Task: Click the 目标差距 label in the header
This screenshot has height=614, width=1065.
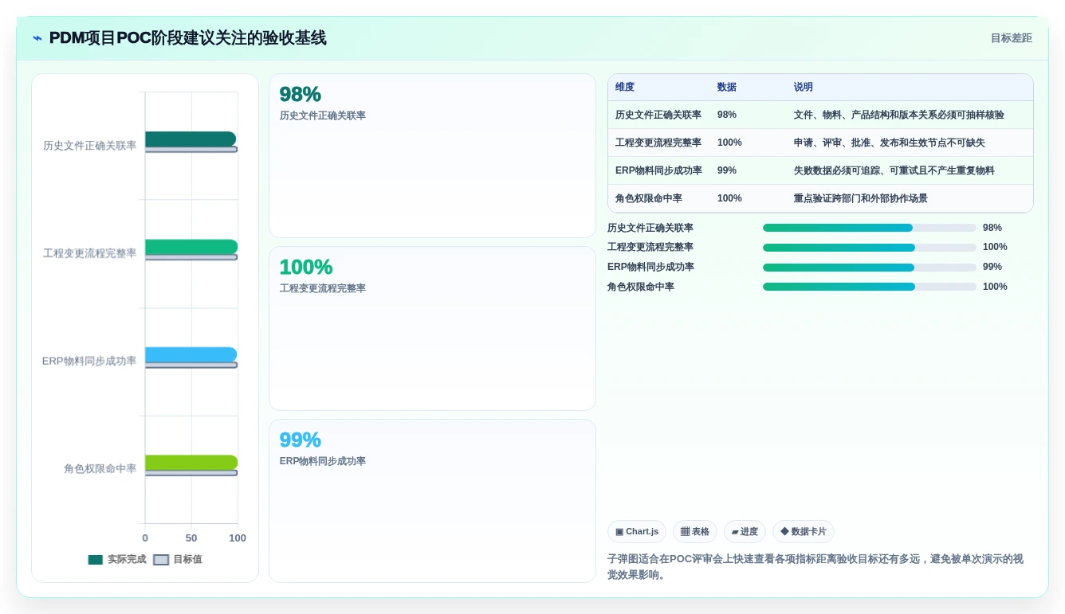Action: click(1011, 38)
